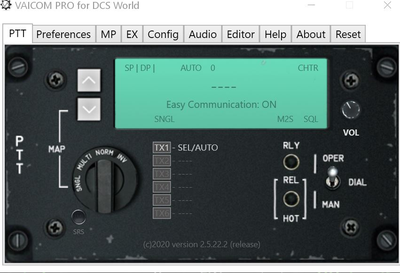This screenshot has width=400, height=273.
Task: Toggle the SRS indicator button
Action: point(78,217)
